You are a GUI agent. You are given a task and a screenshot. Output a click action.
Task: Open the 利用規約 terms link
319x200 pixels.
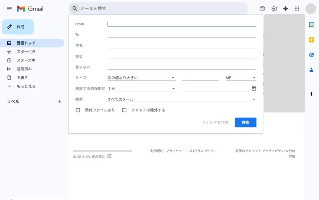157,151
